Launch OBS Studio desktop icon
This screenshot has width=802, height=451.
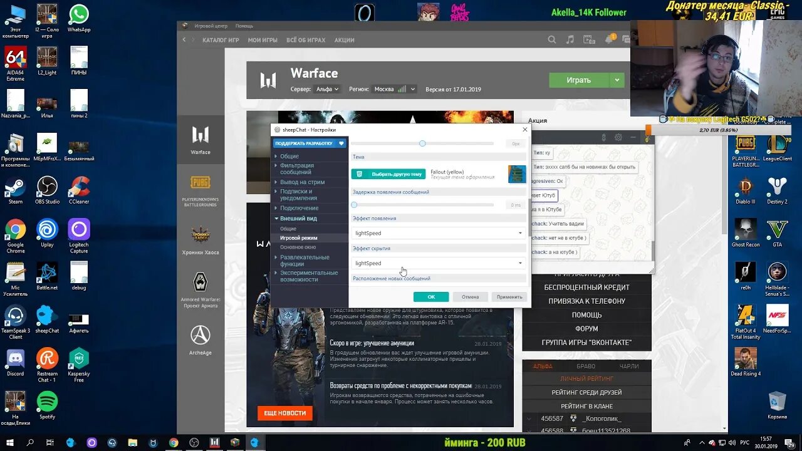[47, 190]
